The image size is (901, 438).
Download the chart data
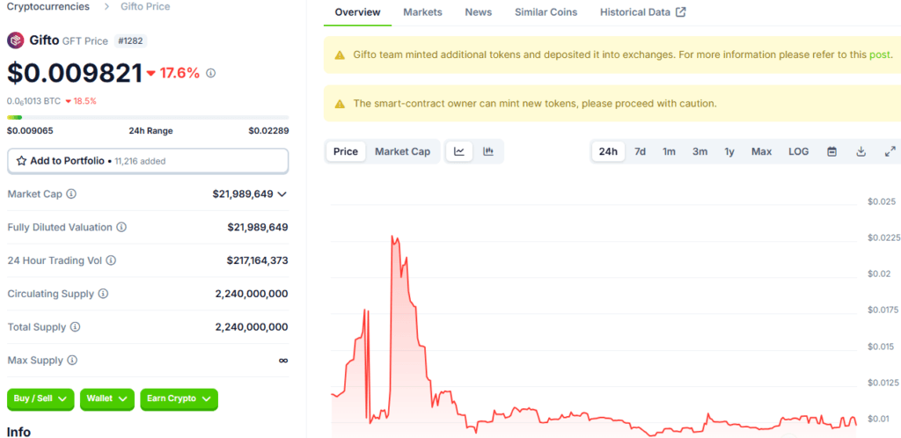point(861,151)
